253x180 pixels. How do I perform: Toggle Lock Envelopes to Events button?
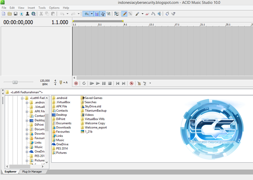(x=103, y=14)
